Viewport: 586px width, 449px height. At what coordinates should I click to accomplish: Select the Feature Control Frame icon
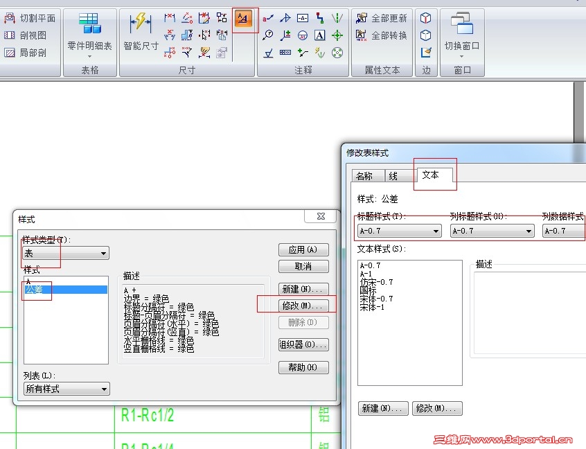click(285, 53)
